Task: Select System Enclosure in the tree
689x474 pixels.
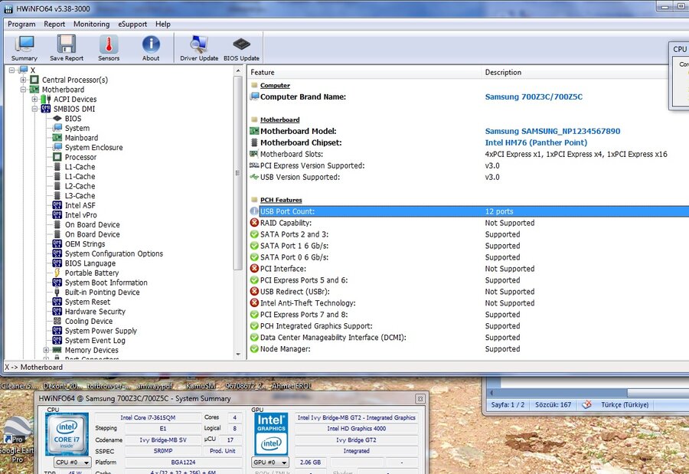Action: pyautogui.click(x=93, y=148)
